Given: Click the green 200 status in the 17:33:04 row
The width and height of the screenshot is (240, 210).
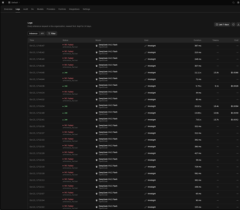Looking at the screenshot, I should coord(65,106).
